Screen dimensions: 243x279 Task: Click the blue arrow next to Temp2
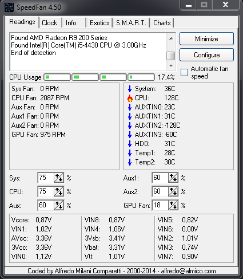pyautogui.click(x=130, y=162)
